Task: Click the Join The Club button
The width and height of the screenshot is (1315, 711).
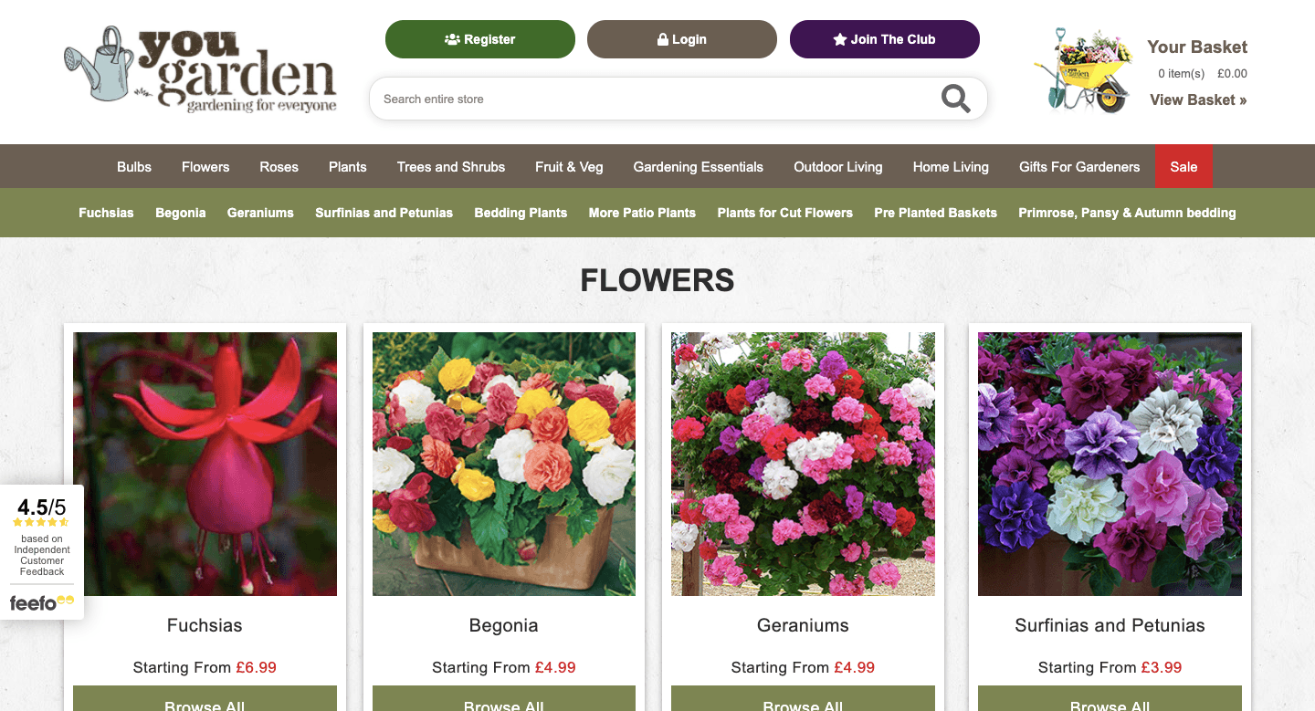Action: point(885,39)
